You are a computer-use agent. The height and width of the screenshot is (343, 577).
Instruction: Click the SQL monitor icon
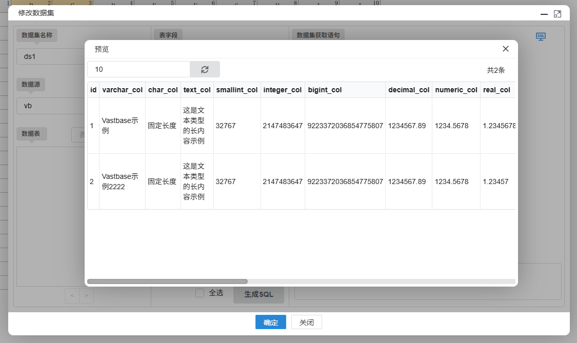(x=541, y=36)
